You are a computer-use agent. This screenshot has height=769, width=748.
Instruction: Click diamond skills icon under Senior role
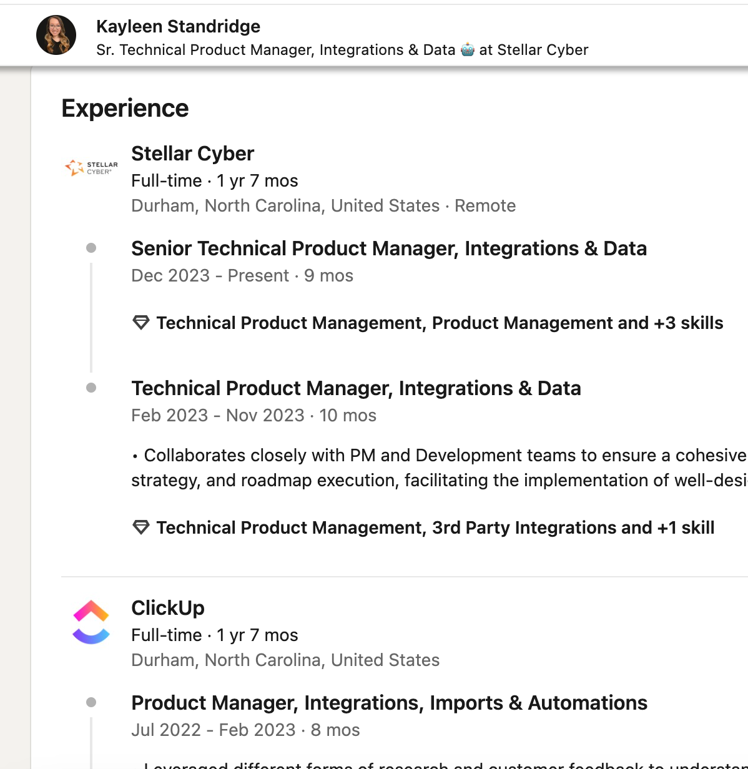[141, 323]
